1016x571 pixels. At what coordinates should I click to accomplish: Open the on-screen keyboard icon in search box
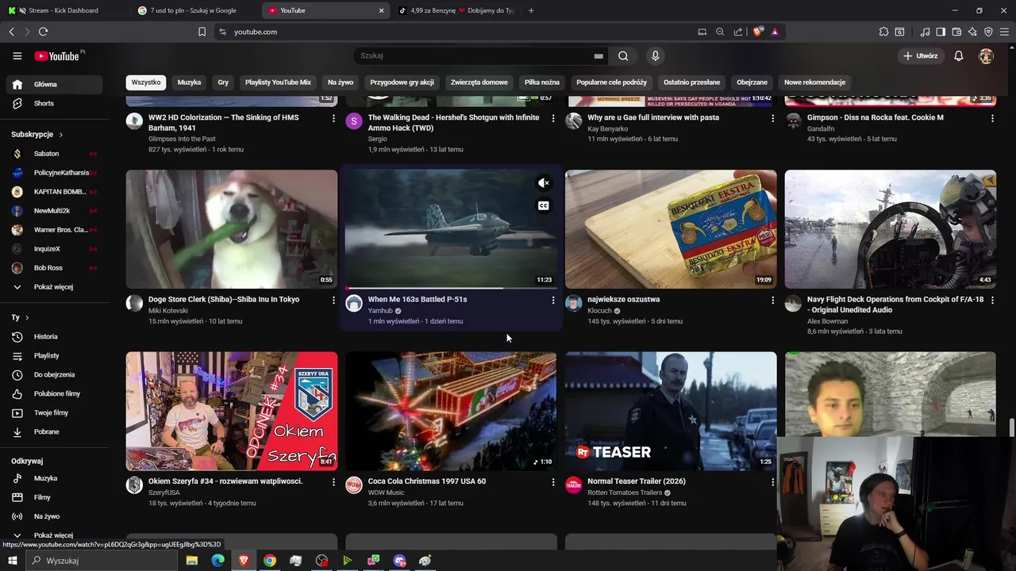tap(598, 56)
